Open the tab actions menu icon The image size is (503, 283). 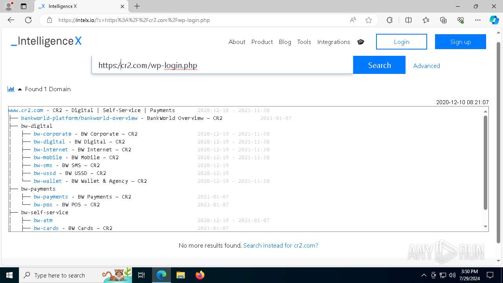pos(24,6)
